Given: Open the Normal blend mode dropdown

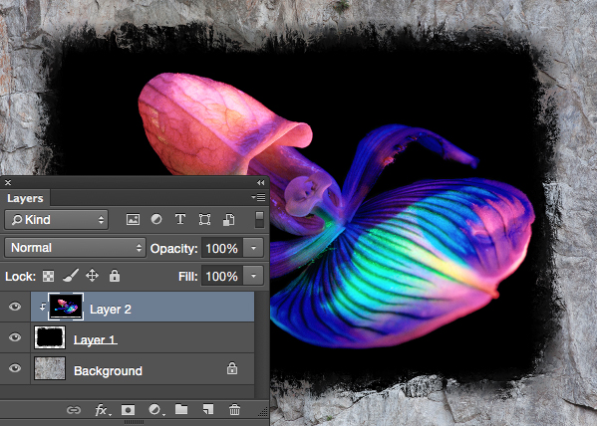Looking at the screenshot, I should [x=75, y=248].
